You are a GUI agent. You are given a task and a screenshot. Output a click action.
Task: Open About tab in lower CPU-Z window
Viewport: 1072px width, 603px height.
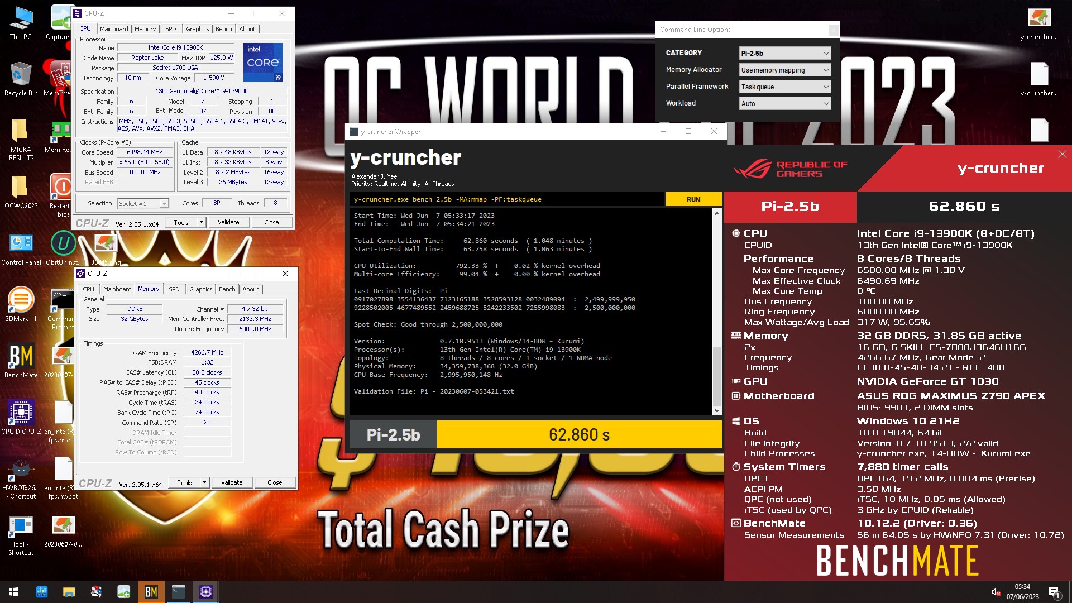click(x=251, y=289)
